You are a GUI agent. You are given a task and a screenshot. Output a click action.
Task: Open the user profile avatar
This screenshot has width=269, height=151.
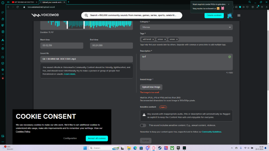(230, 15)
